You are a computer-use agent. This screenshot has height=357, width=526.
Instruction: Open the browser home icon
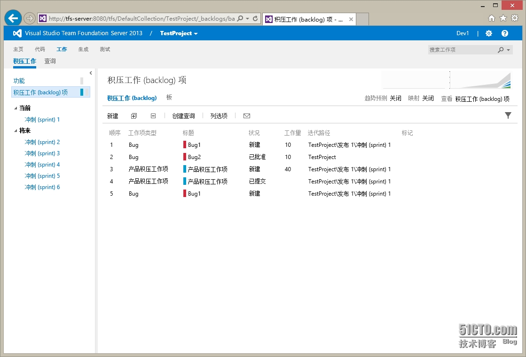pos(491,18)
